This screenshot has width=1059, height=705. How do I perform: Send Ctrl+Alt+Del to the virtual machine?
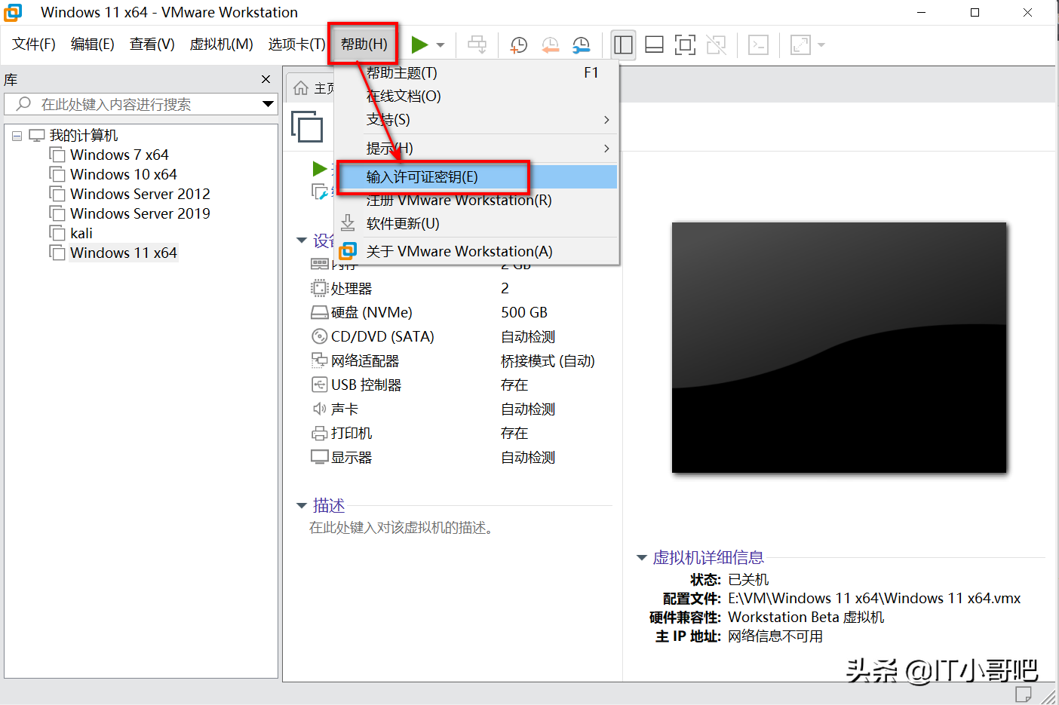tap(477, 44)
